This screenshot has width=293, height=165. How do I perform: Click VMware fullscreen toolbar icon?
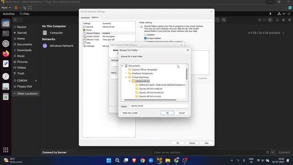pyautogui.click(x=30, y=8)
